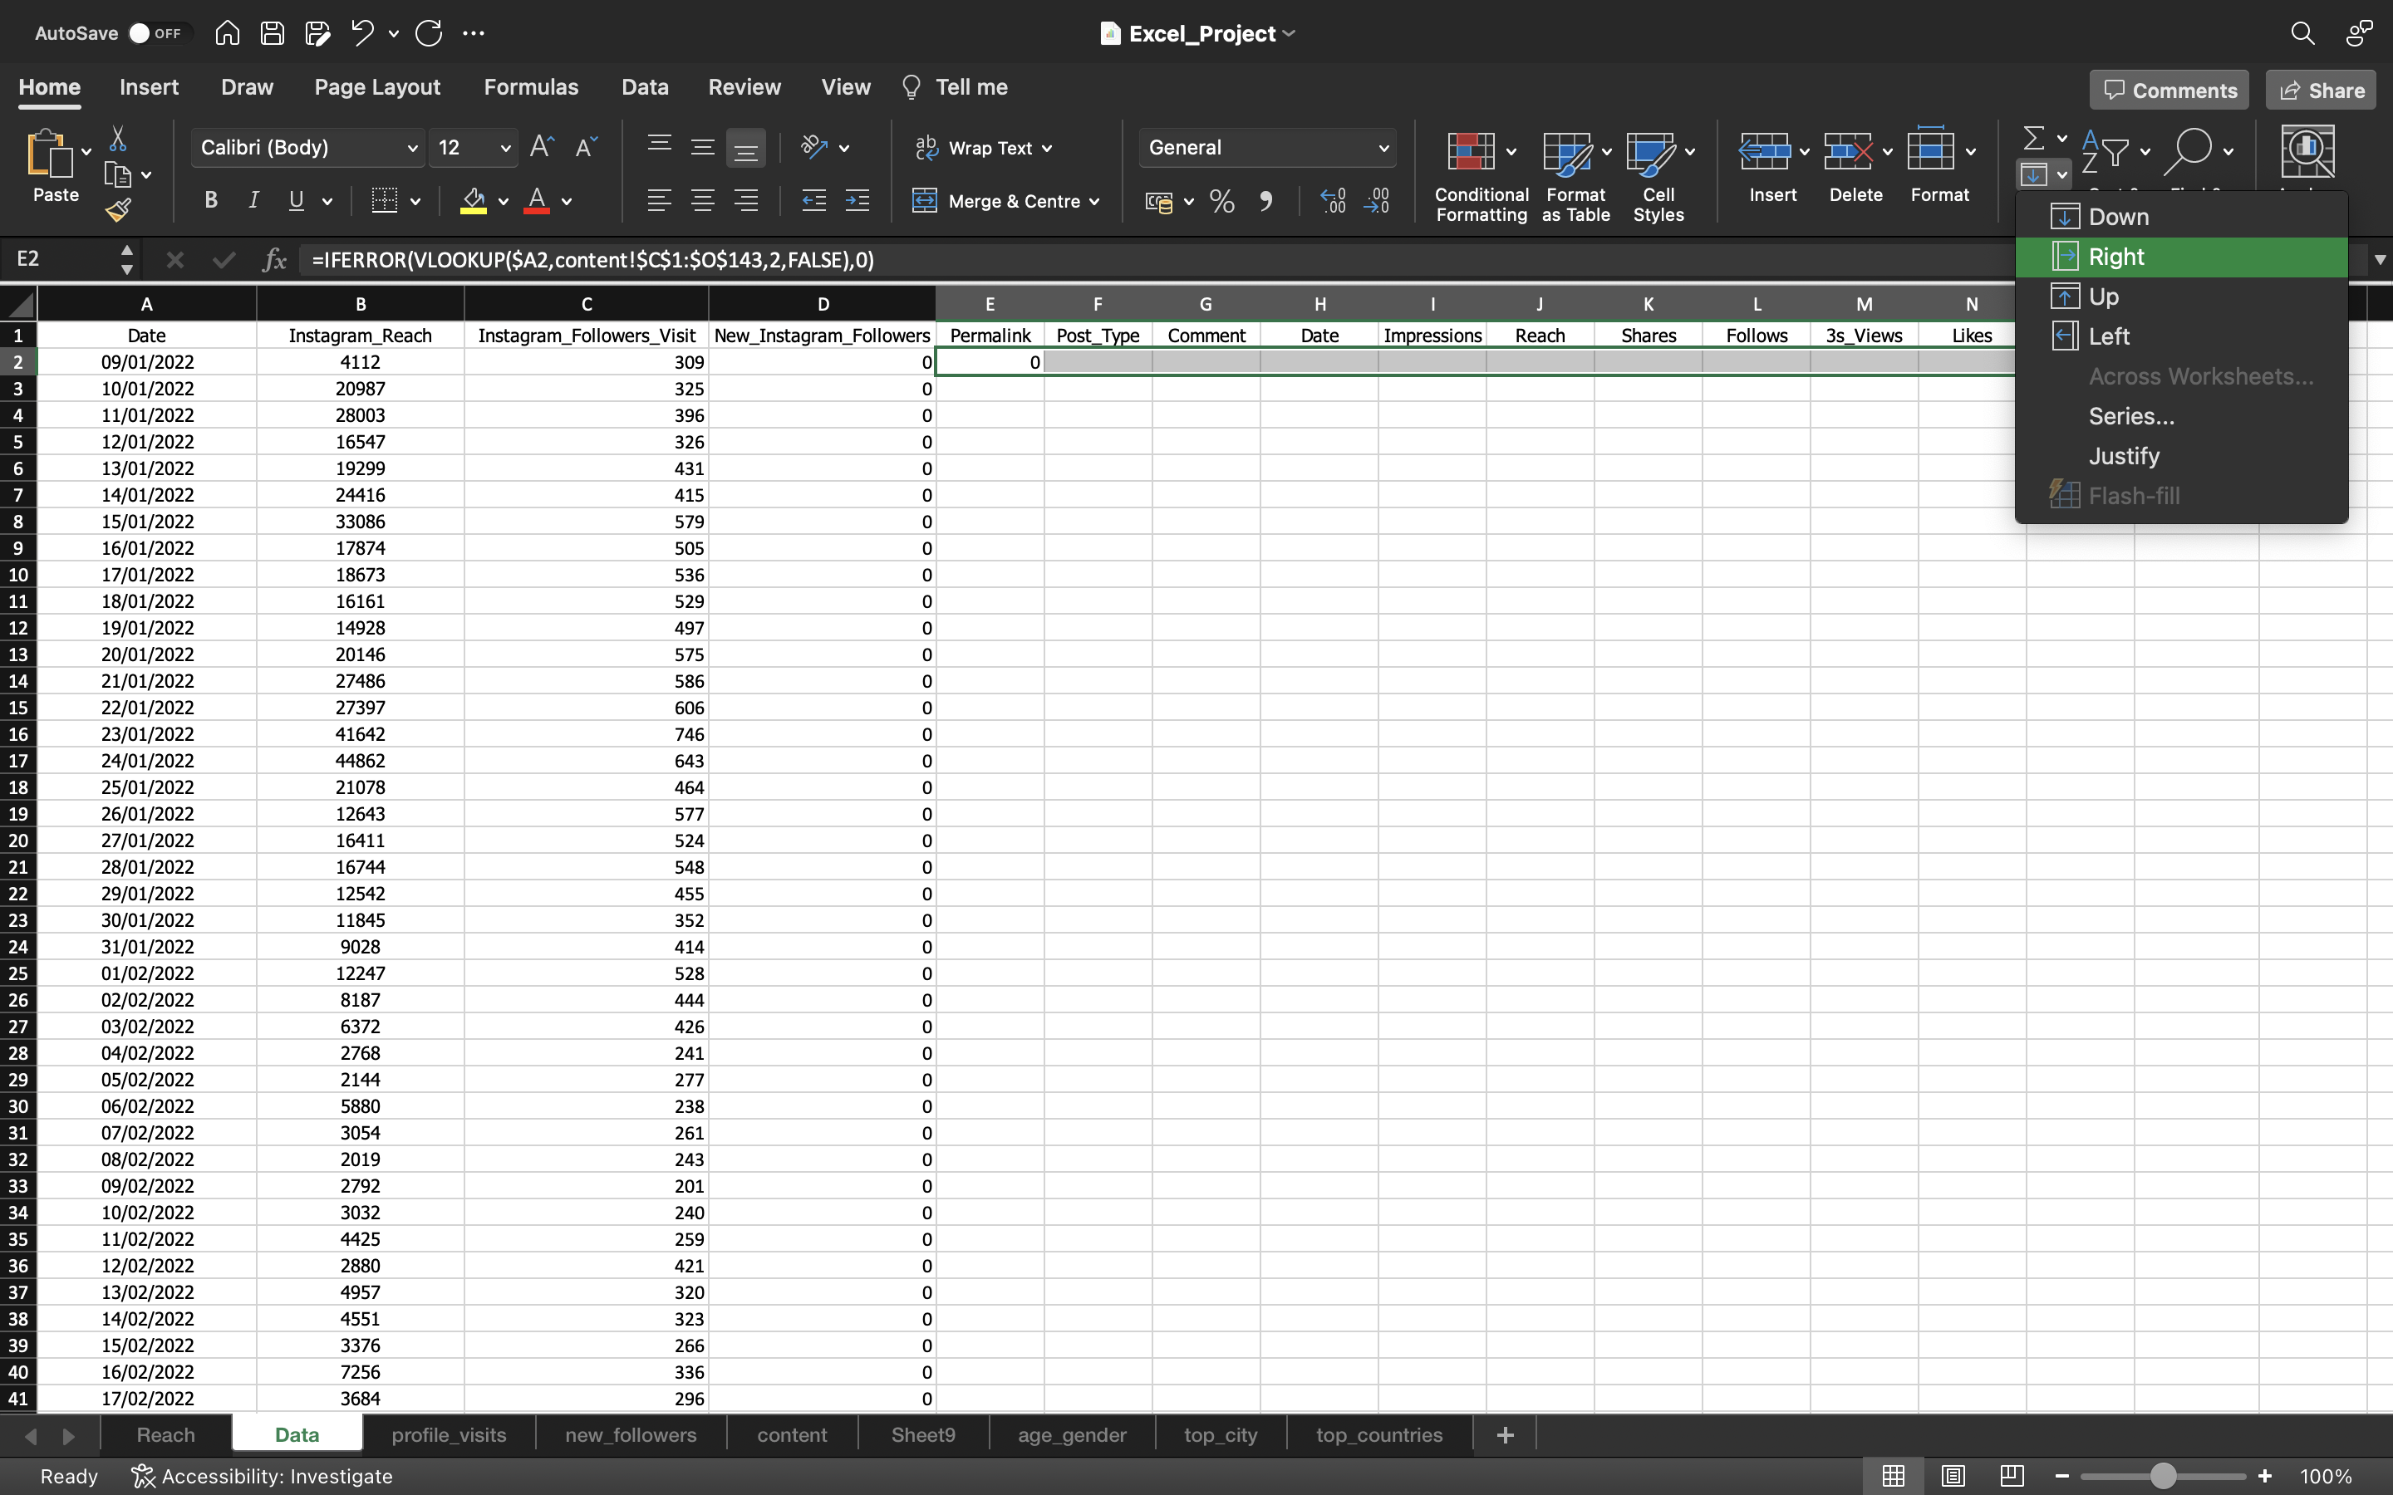2393x1495 pixels.
Task: Select Down in the Fill menu
Action: click(2181, 217)
